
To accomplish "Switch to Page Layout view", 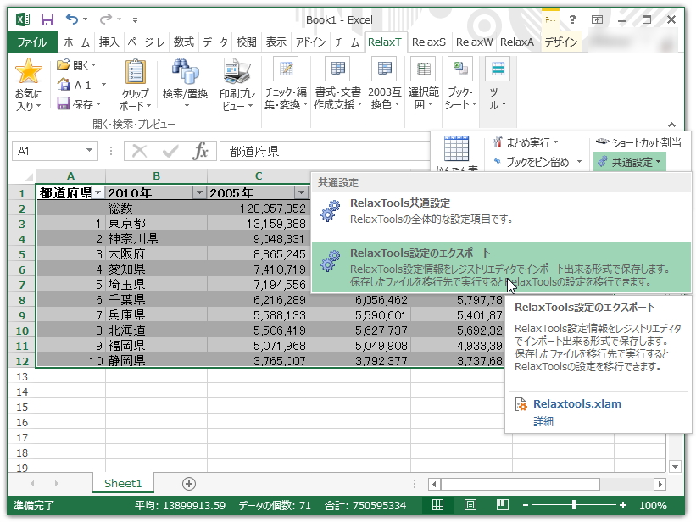I will click(x=470, y=504).
